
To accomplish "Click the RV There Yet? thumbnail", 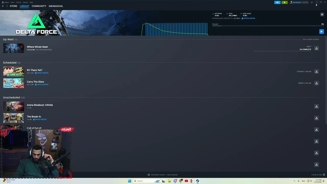I will (14, 72).
